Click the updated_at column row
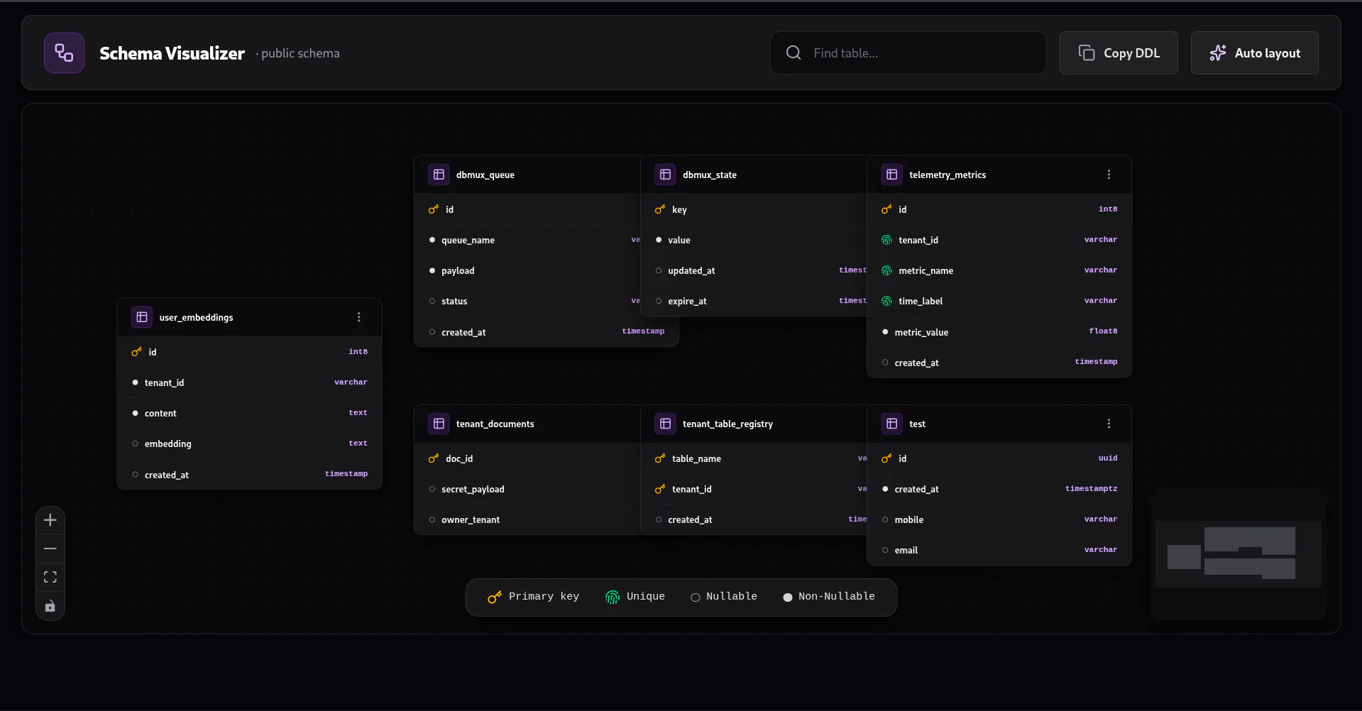Viewport: 1362px width, 711px height. click(x=754, y=270)
